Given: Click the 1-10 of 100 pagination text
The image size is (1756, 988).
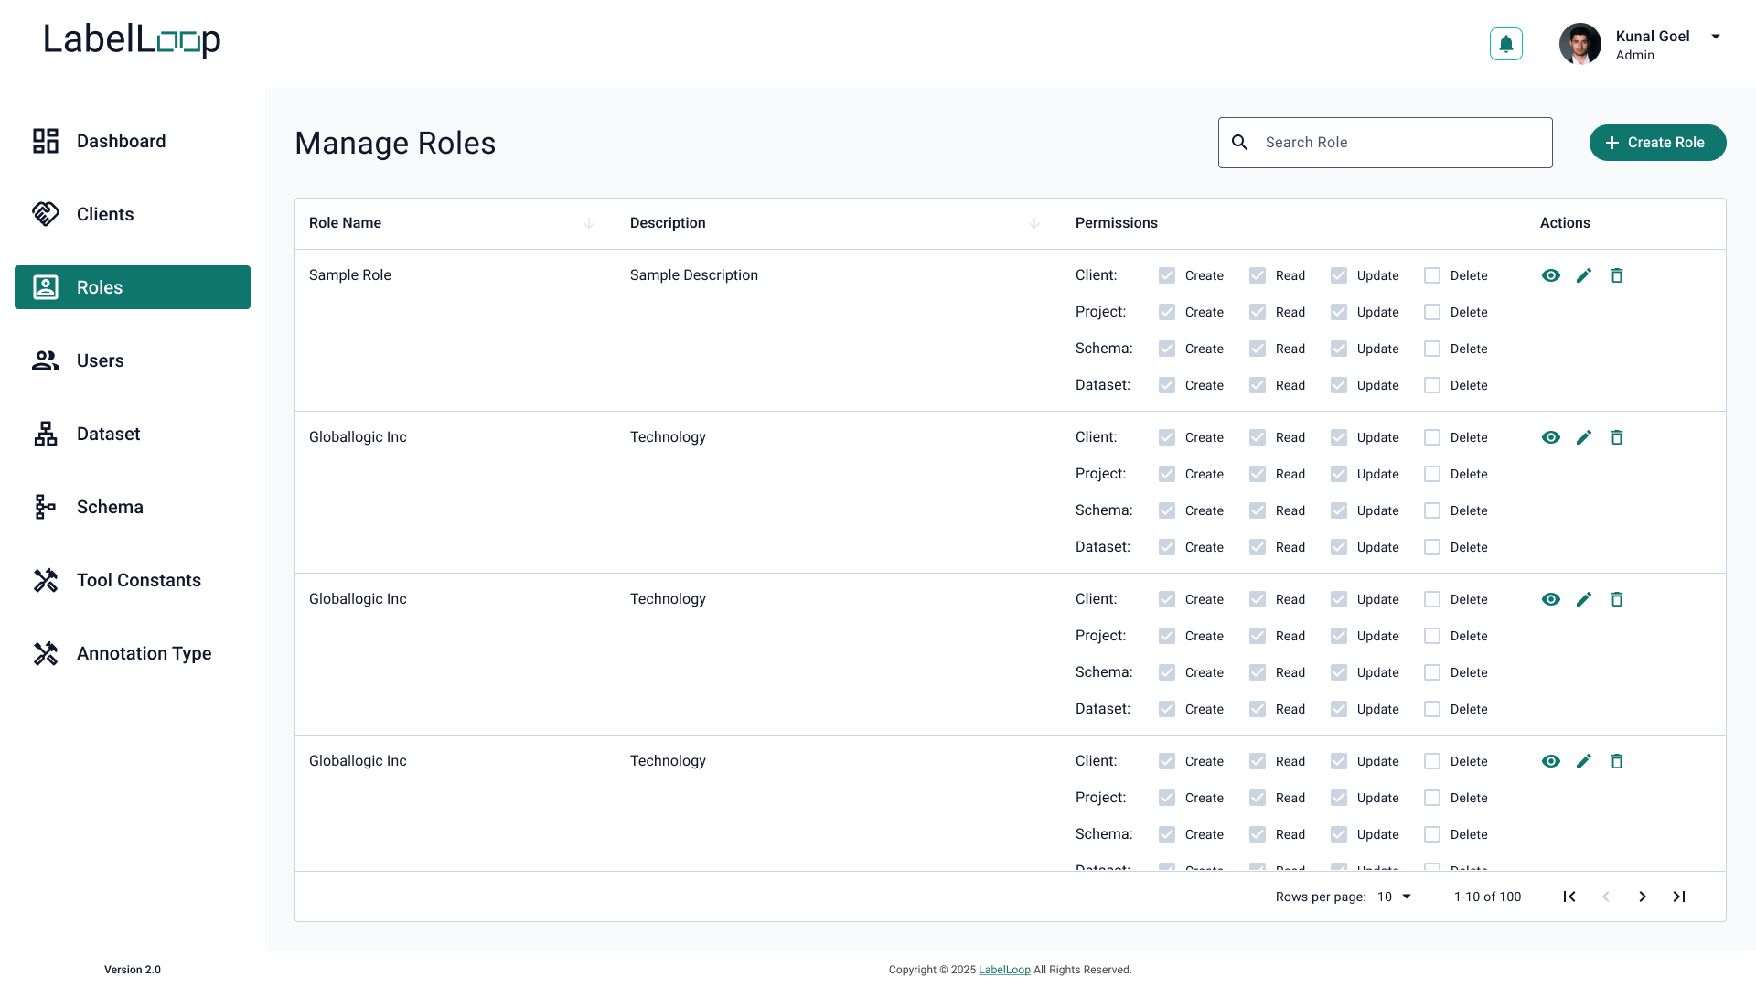Looking at the screenshot, I should click(1488, 897).
